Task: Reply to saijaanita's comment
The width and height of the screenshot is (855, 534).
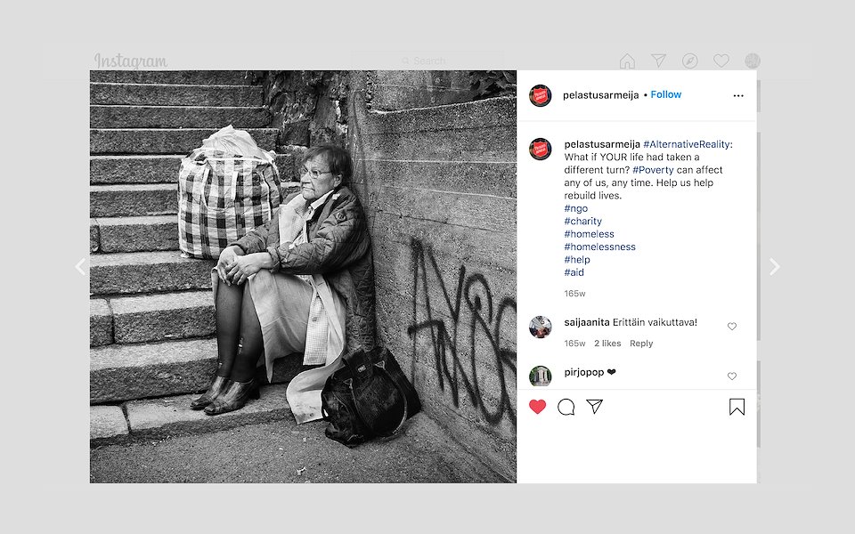Action: (x=640, y=344)
